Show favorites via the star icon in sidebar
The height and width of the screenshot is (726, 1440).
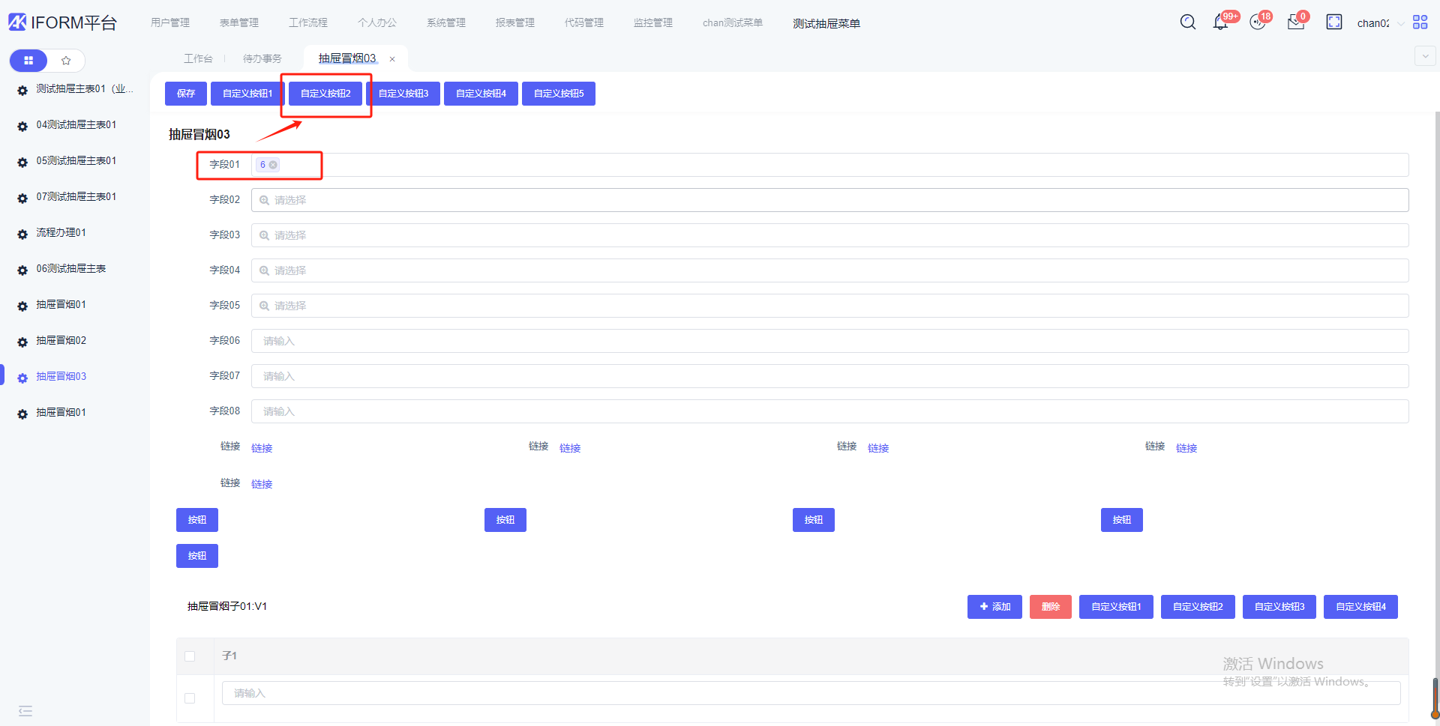[66, 61]
